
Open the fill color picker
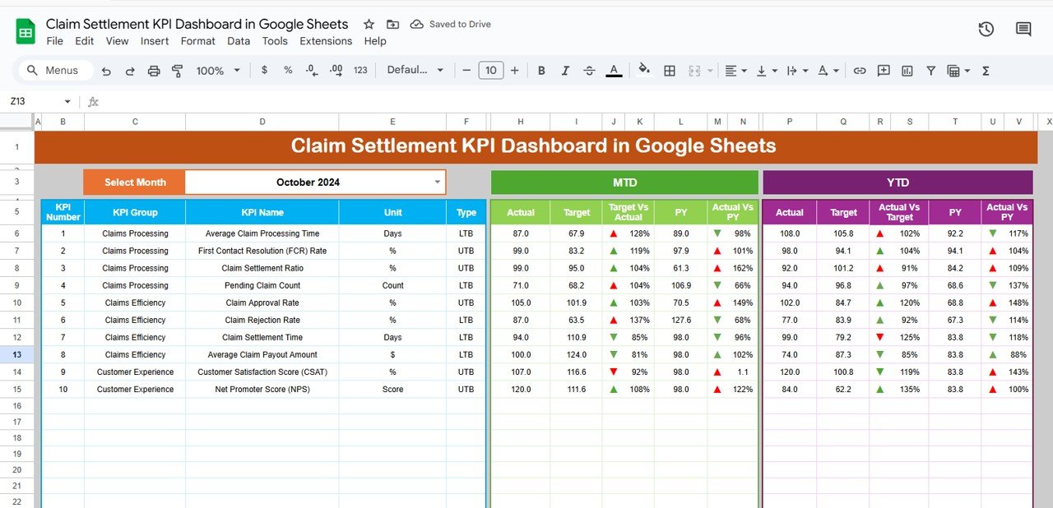tap(644, 71)
